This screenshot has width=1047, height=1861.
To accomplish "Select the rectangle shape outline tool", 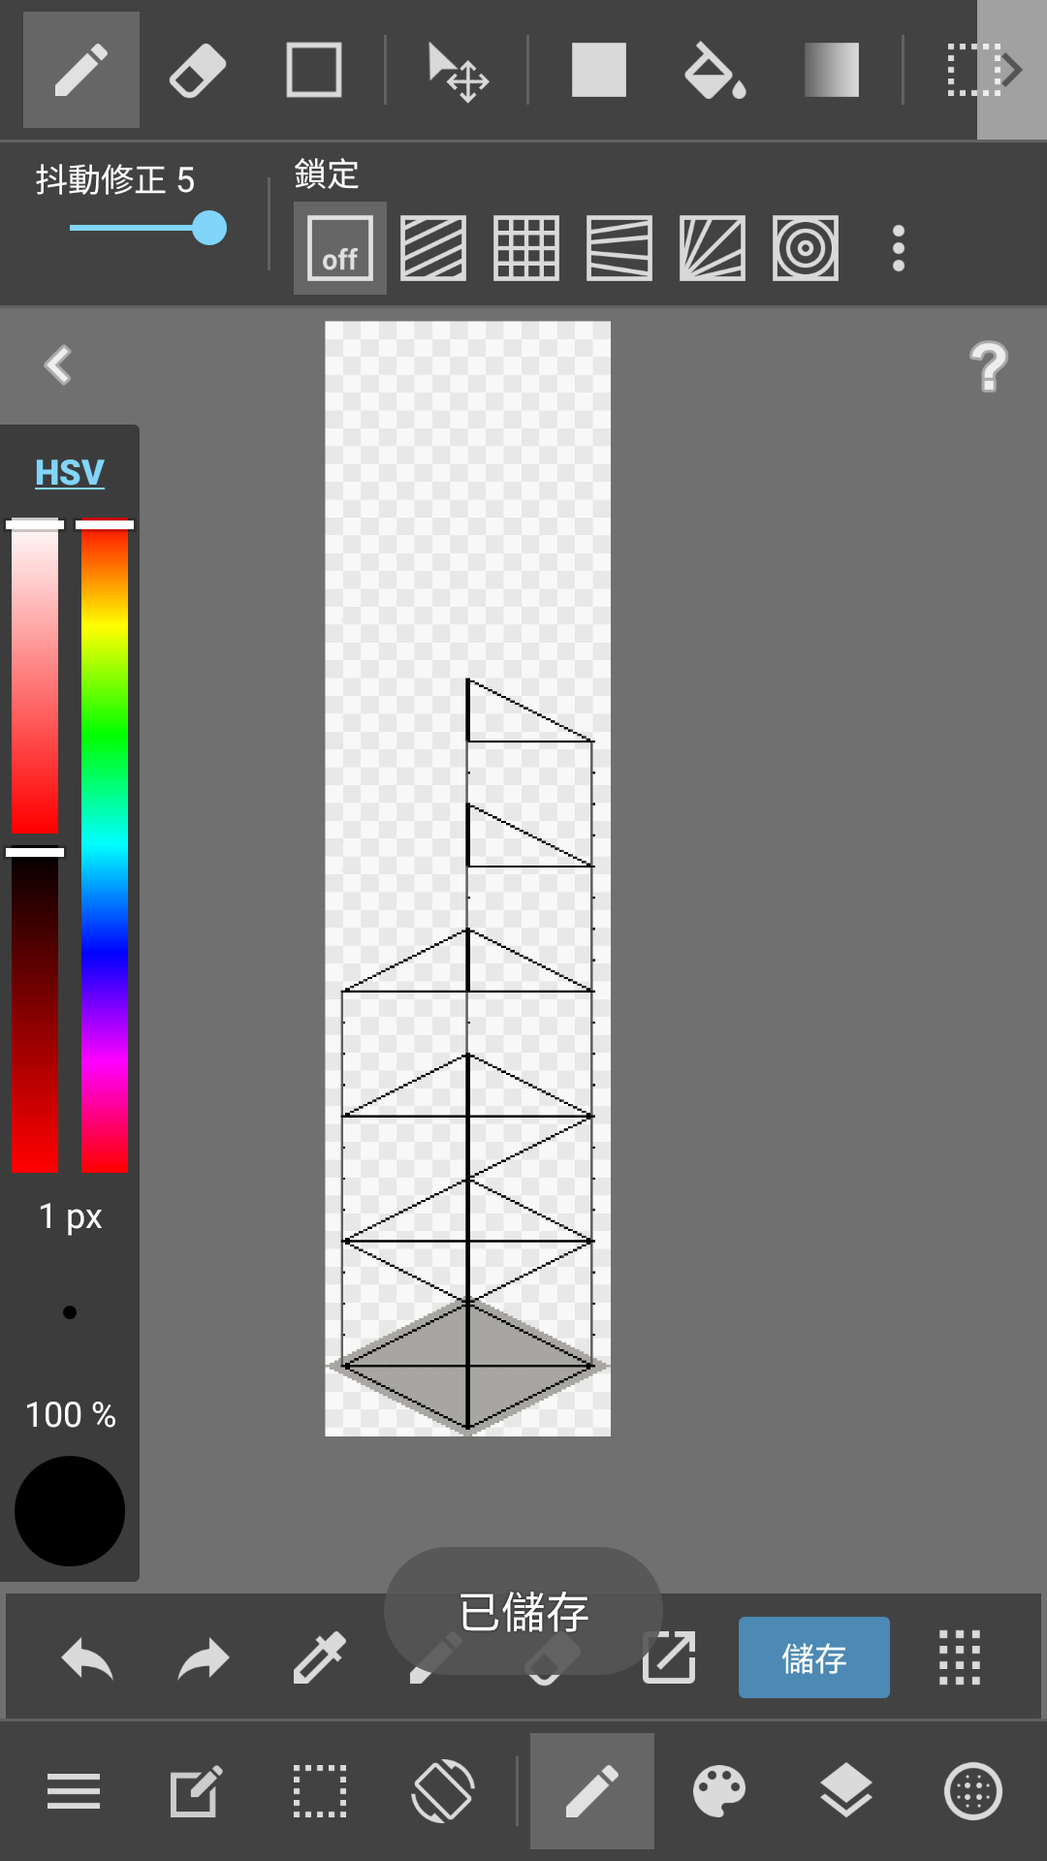I will (314, 70).
